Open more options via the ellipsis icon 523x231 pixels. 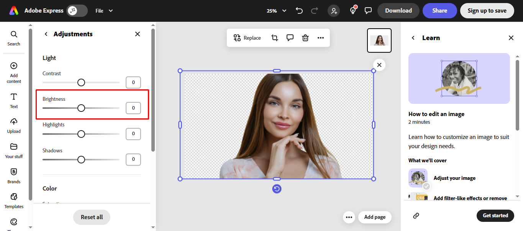tap(320, 37)
